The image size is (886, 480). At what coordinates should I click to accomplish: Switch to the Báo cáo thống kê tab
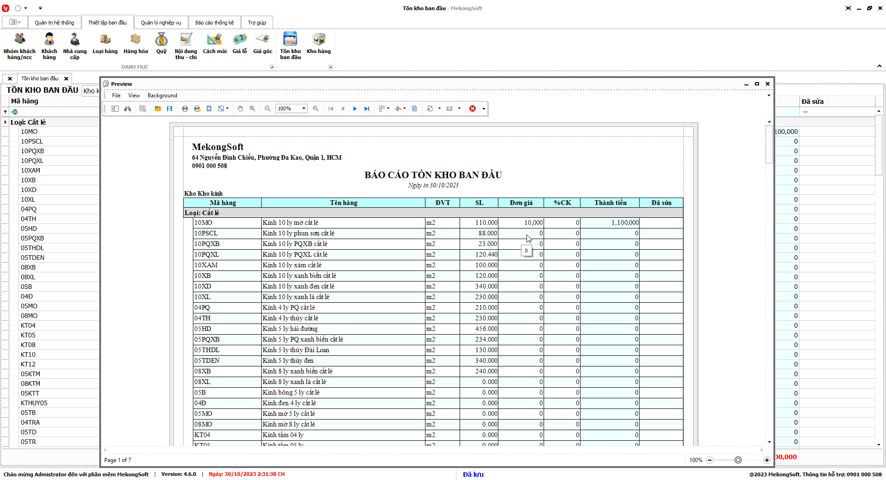click(214, 23)
